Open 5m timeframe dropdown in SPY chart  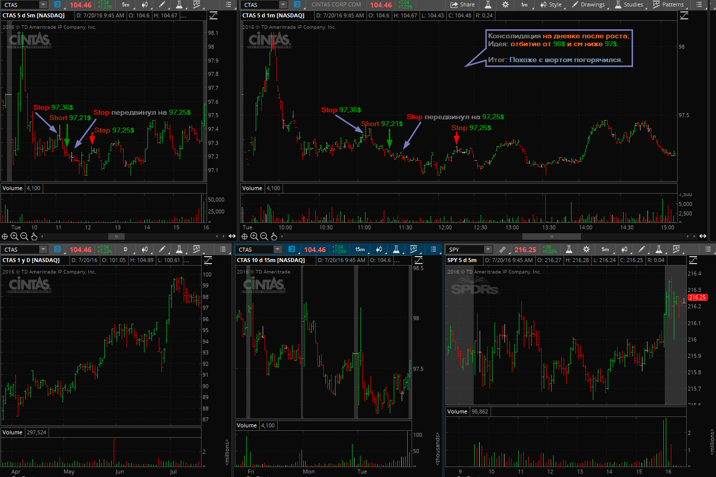tap(605, 249)
